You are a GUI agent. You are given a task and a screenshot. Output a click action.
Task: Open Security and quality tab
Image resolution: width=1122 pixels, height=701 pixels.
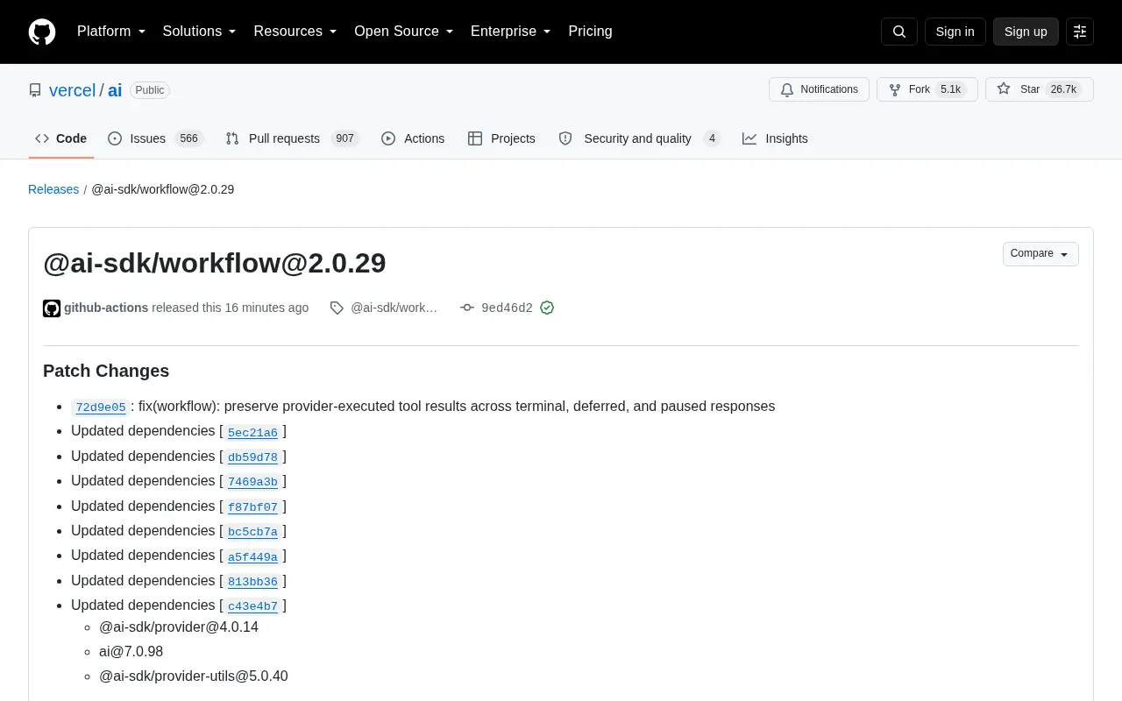(640, 138)
